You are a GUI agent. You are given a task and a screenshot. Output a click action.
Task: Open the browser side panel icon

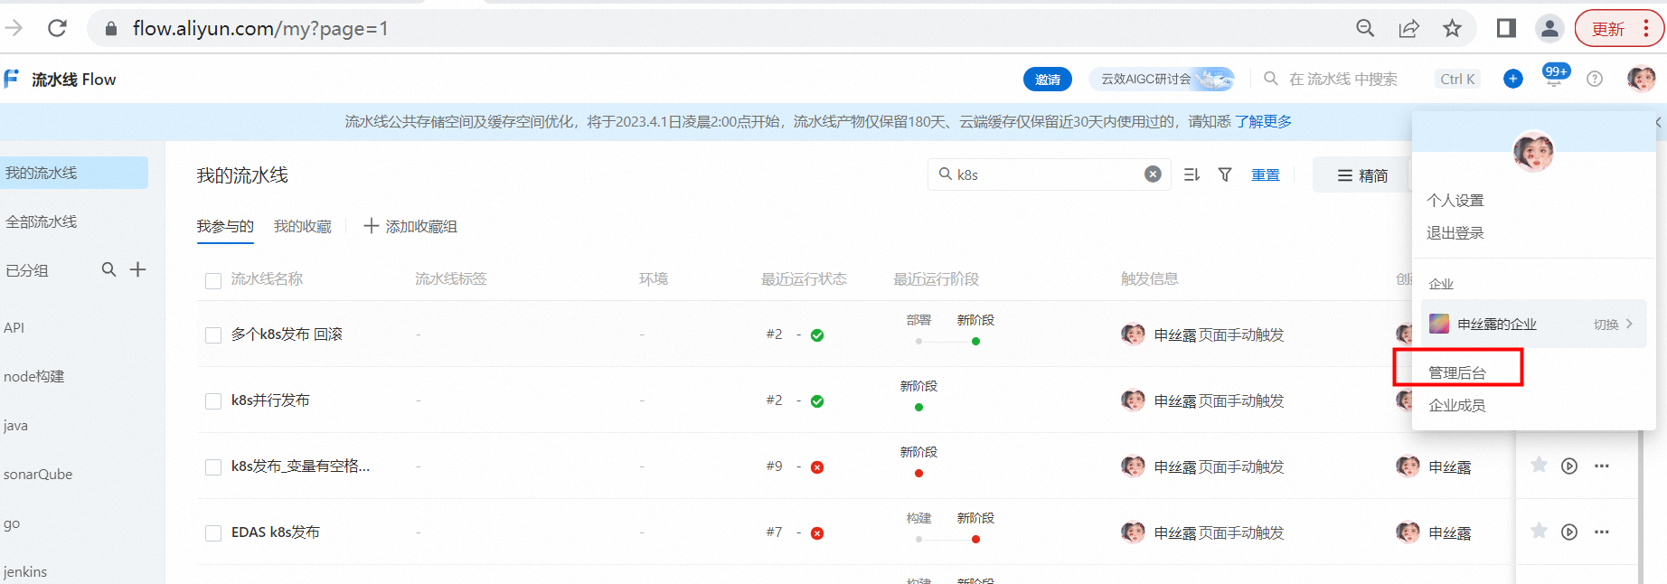[1506, 28]
